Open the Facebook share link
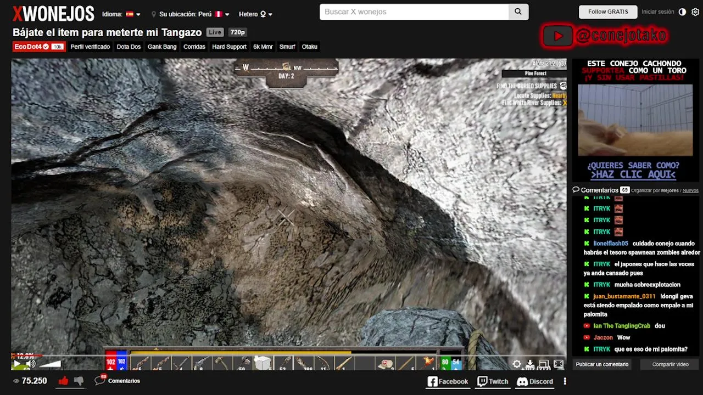The image size is (703, 395). [448, 381]
